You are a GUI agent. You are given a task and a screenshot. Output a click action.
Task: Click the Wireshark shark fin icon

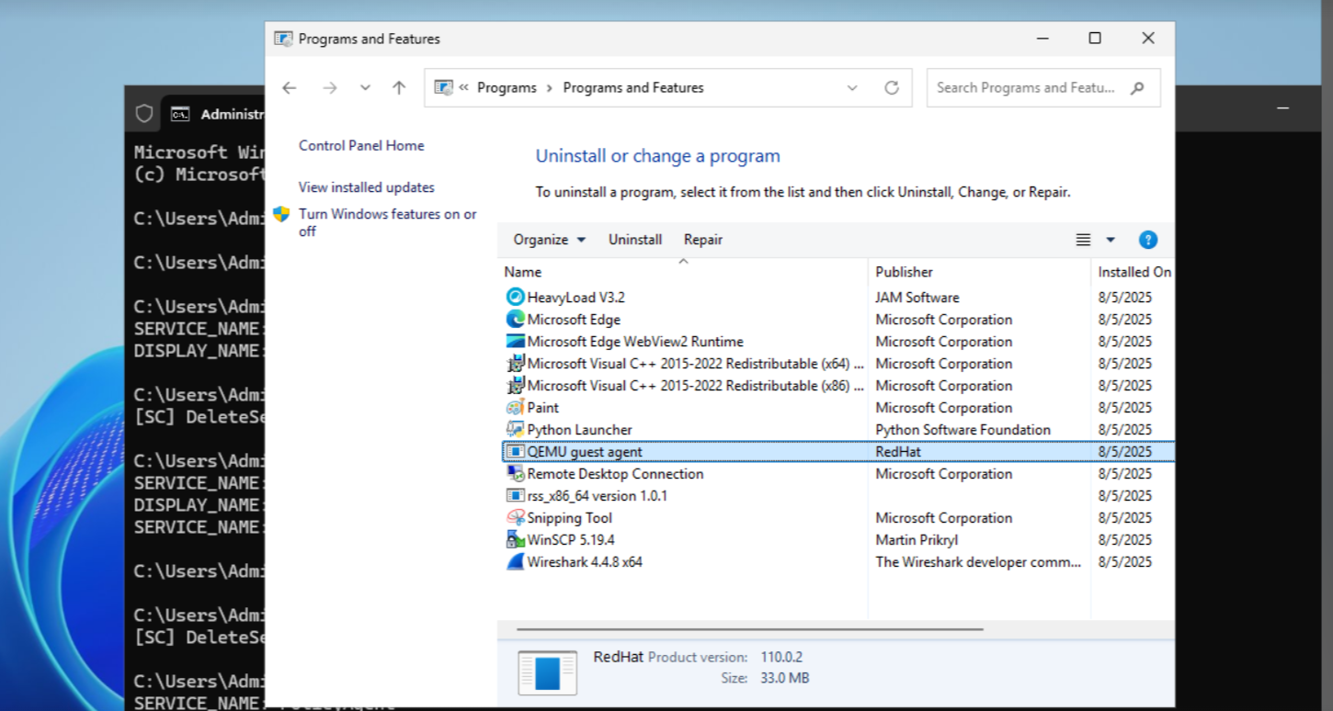[x=515, y=562]
